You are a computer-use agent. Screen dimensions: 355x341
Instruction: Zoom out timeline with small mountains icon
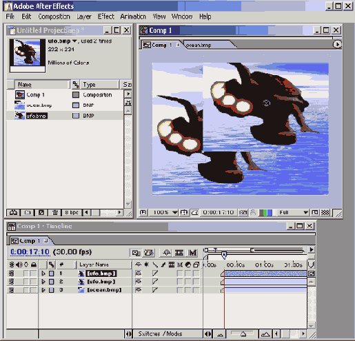[x=220, y=335]
